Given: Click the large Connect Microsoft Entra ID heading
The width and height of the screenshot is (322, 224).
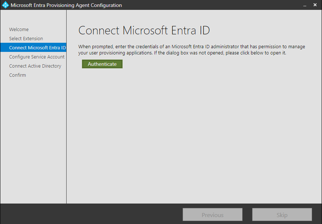Looking at the screenshot, I should 144,31.
